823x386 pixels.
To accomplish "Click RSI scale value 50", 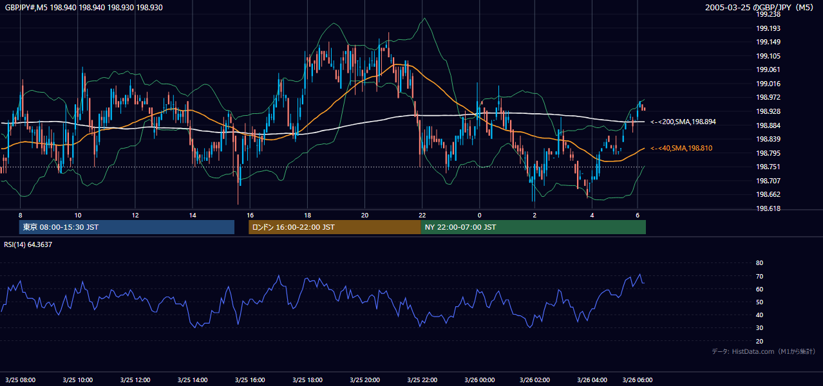I will tap(759, 302).
